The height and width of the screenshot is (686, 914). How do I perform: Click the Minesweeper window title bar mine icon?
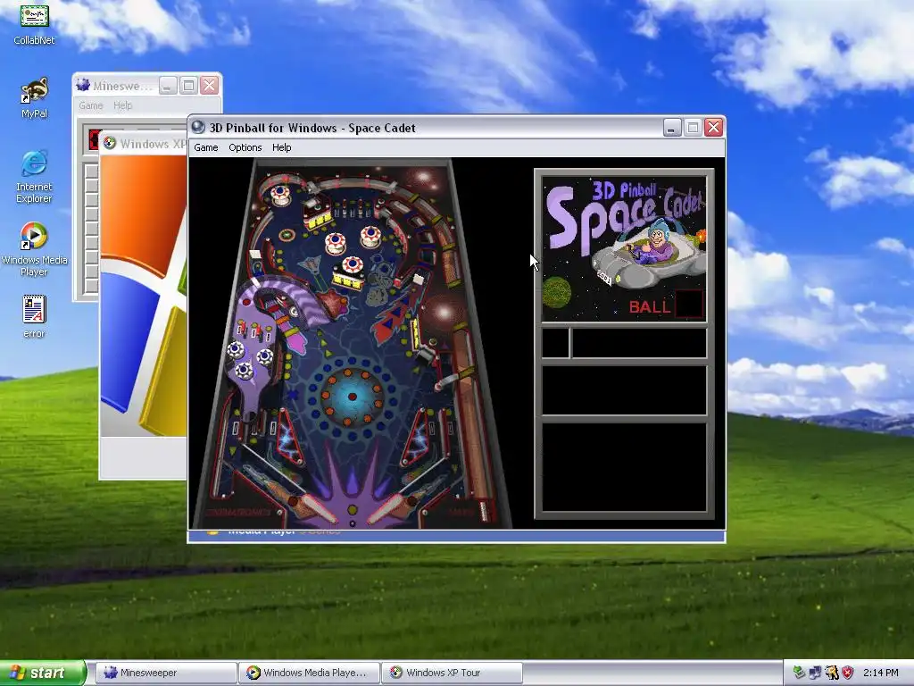[83, 85]
